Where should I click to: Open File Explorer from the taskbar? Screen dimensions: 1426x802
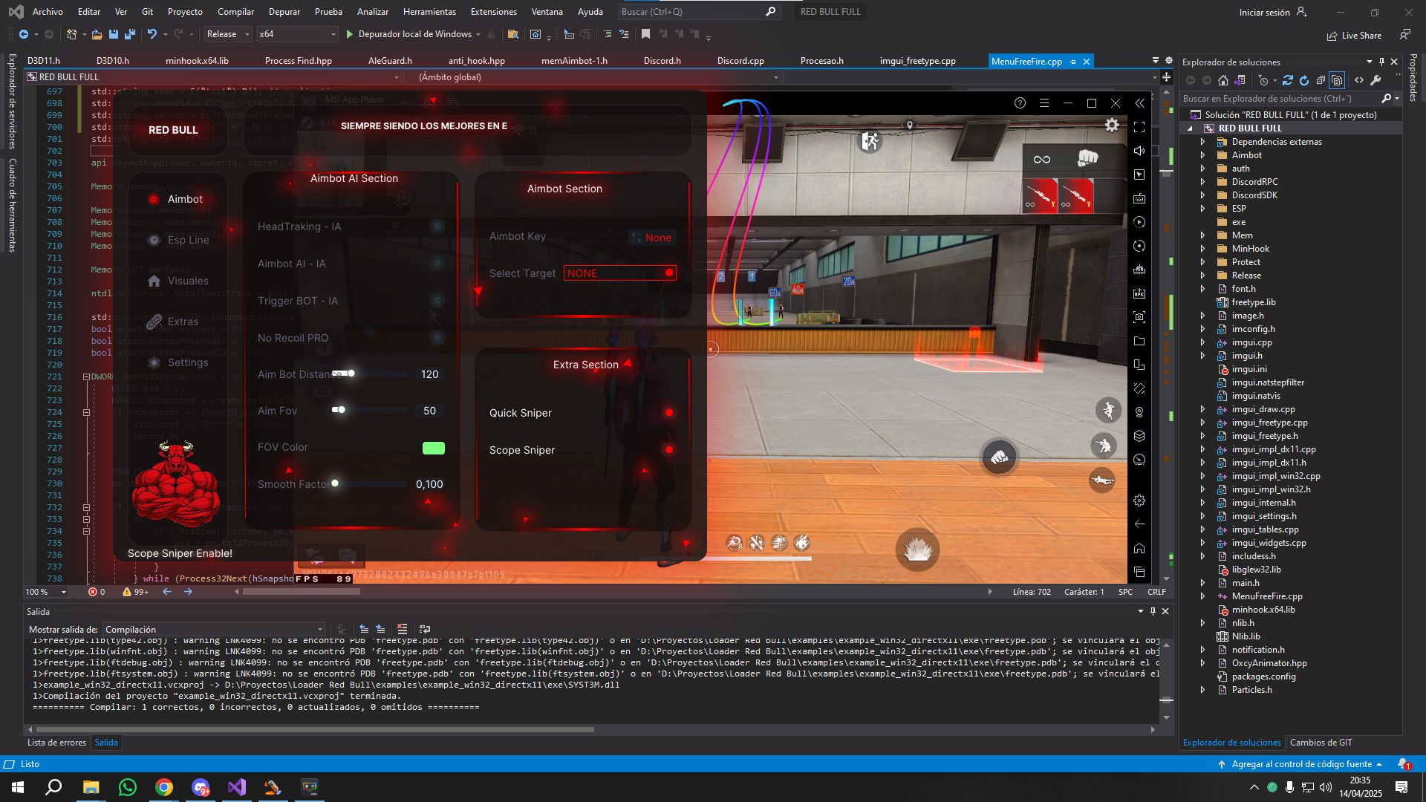[91, 787]
